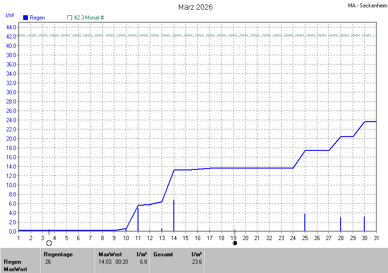
Task: Select the rain bar on day 11
Action: click(138, 219)
